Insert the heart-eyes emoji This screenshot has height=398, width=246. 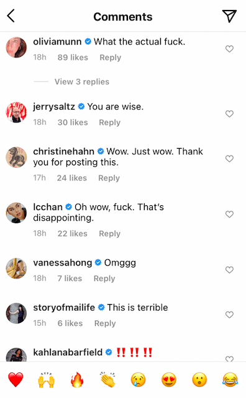[x=169, y=380]
